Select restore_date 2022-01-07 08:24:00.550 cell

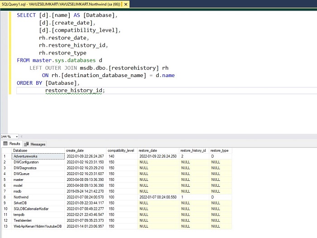coord(158,197)
